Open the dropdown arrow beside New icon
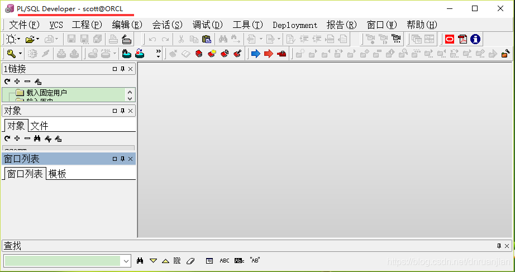The image size is (515, 272). (19, 39)
